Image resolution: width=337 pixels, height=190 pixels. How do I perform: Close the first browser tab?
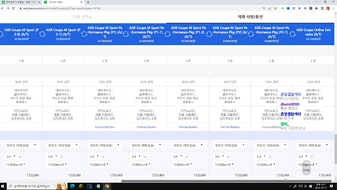point(39,2)
